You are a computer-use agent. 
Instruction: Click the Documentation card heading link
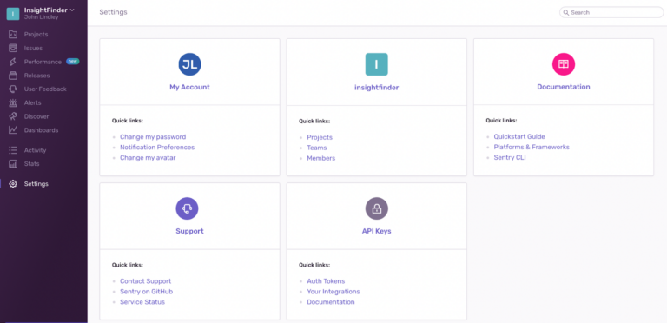tap(564, 87)
